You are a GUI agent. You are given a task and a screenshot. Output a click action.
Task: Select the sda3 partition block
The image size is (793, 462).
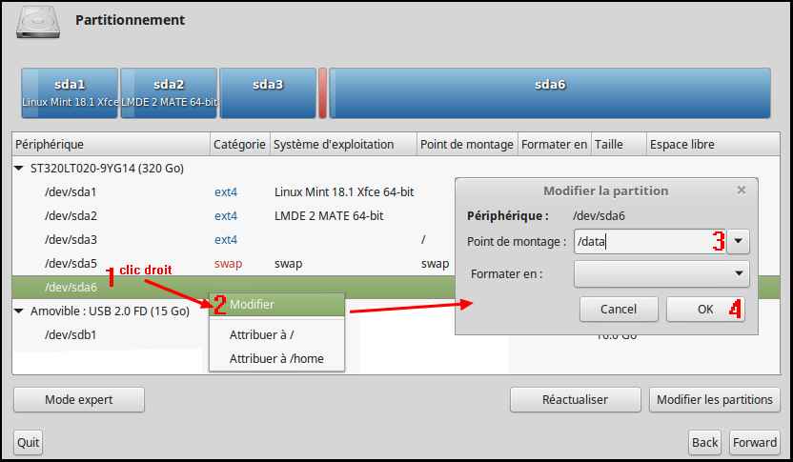coord(268,92)
